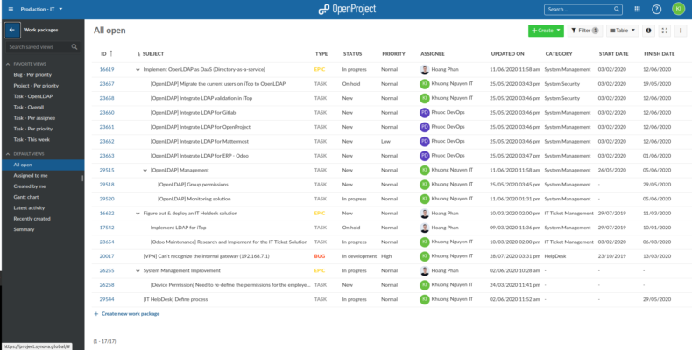Open the three-dot more options menu
This screenshot has height=350, width=692.
coord(681,31)
